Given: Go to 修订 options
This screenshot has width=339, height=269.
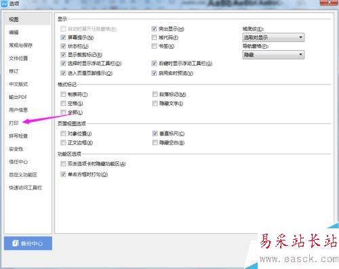Looking at the screenshot, I should pyautogui.click(x=14, y=71).
